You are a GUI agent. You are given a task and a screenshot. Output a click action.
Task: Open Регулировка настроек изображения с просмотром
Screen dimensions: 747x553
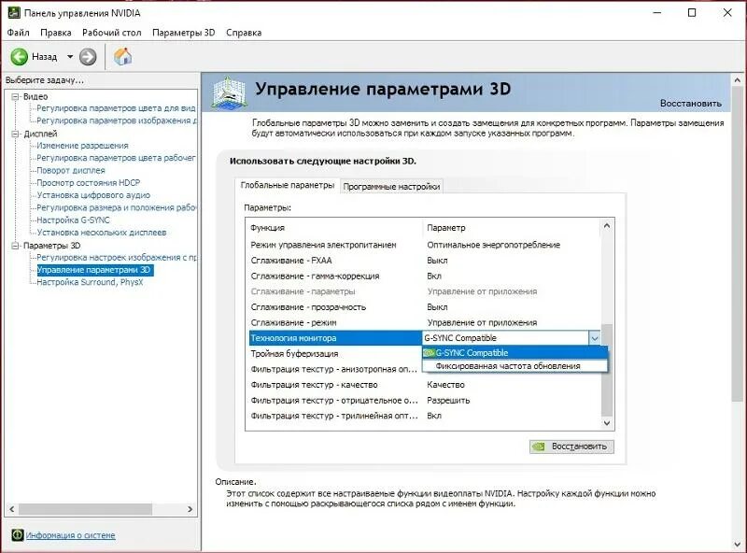click(x=116, y=257)
